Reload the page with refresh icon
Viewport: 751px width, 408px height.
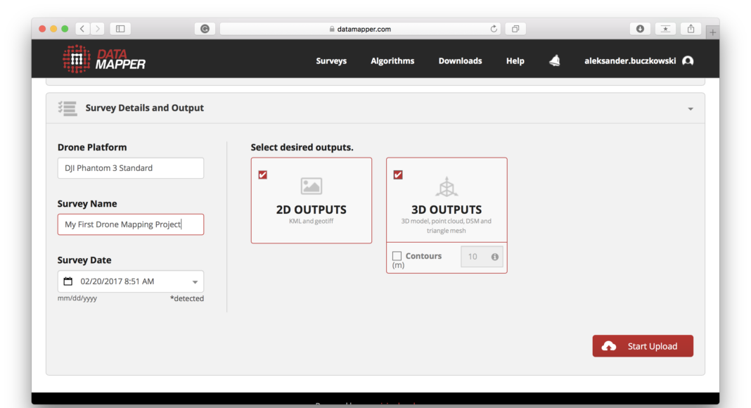[494, 29]
